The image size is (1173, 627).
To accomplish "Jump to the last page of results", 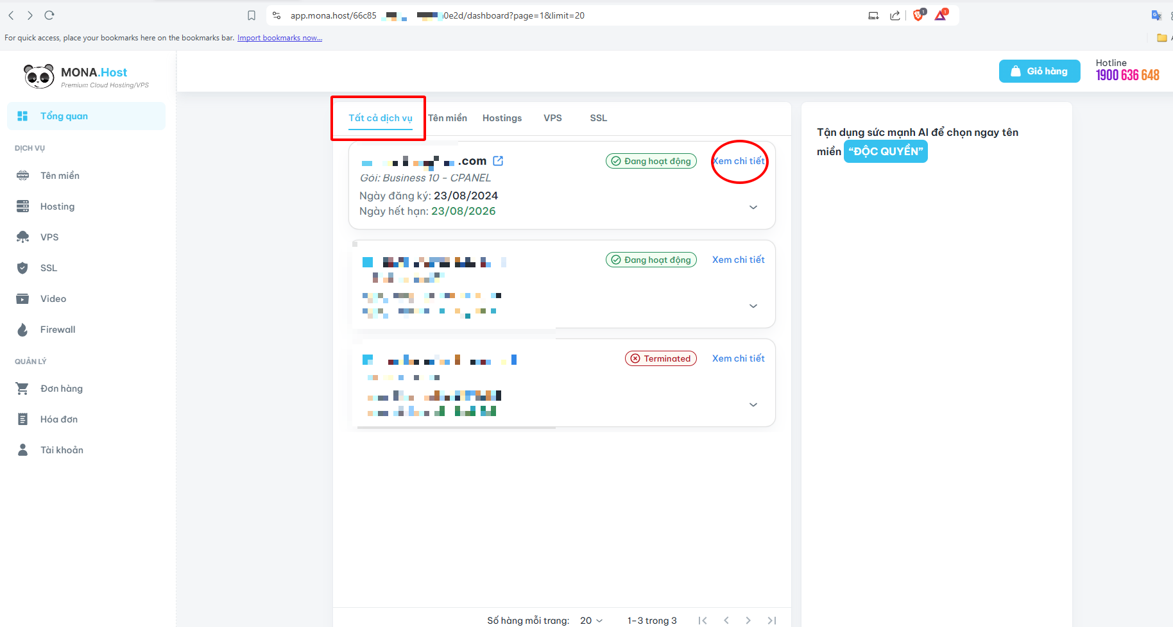I will [x=772, y=621].
